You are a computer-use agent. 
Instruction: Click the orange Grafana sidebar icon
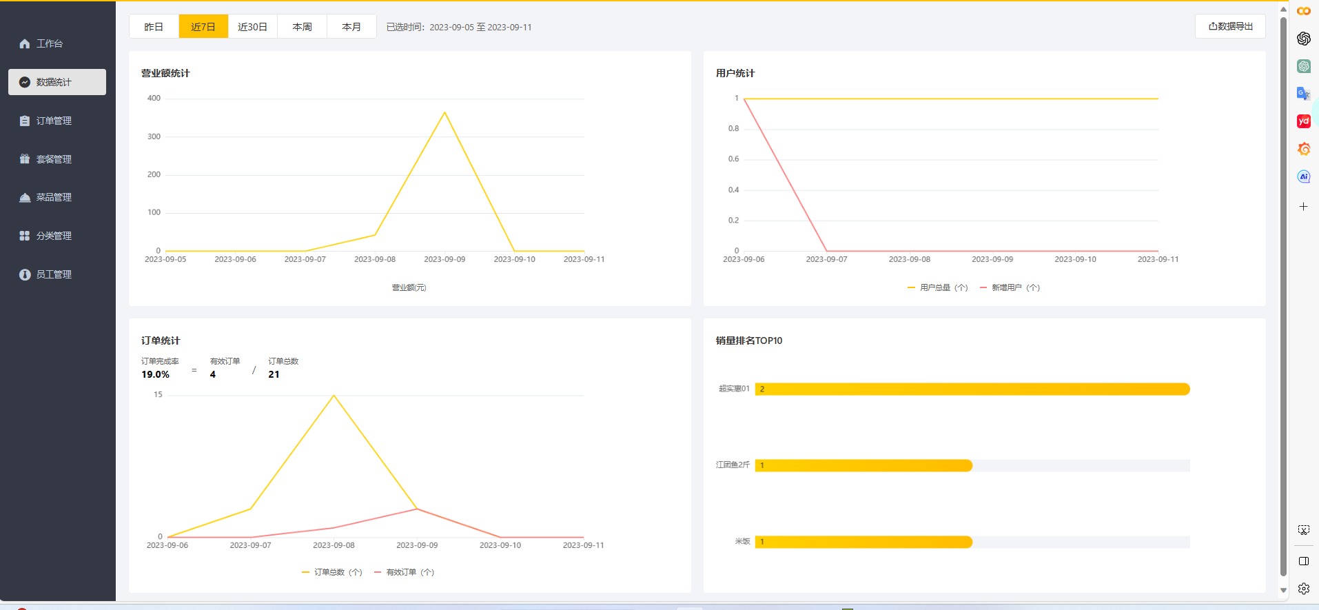pyautogui.click(x=1303, y=149)
